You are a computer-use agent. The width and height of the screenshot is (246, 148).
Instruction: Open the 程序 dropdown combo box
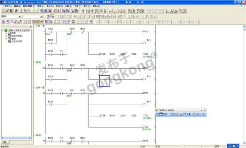point(11,16)
